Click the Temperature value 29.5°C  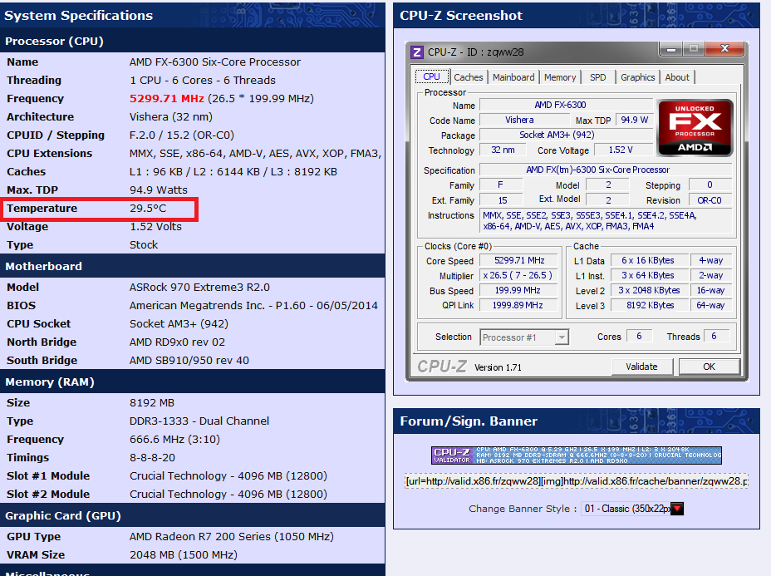[148, 209]
